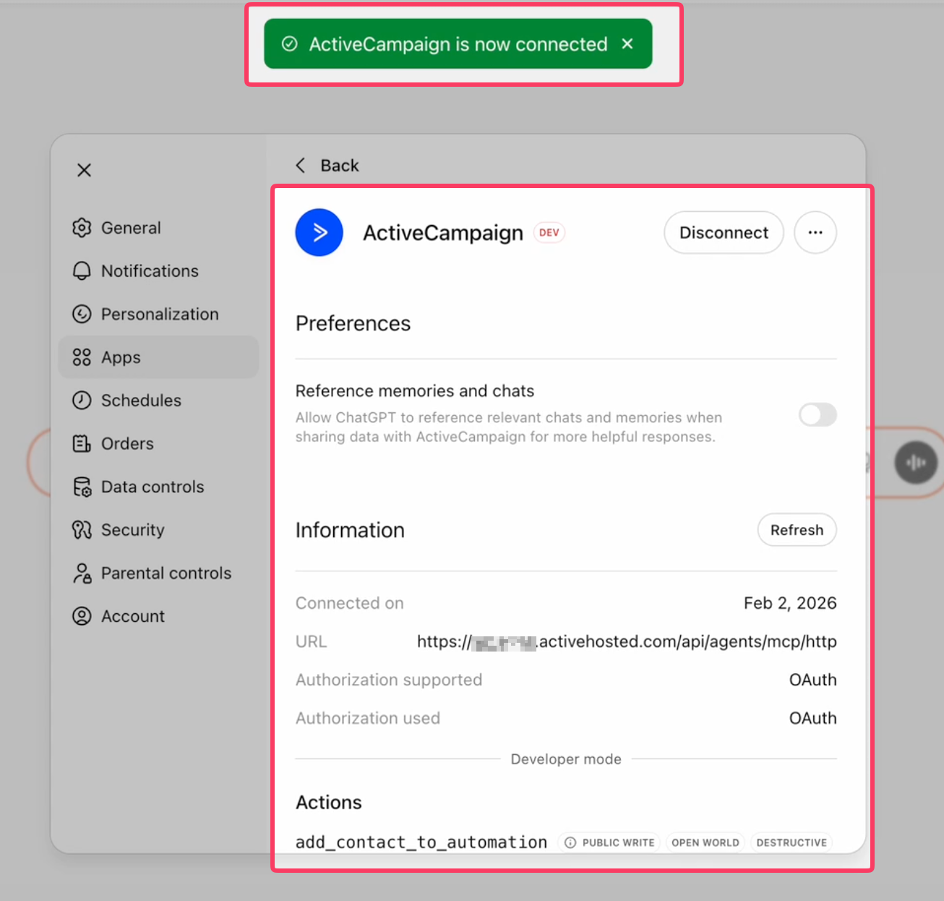Click the Authorization used OAuth value
Image resolution: width=944 pixels, height=901 pixels.
click(x=812, y=718)
